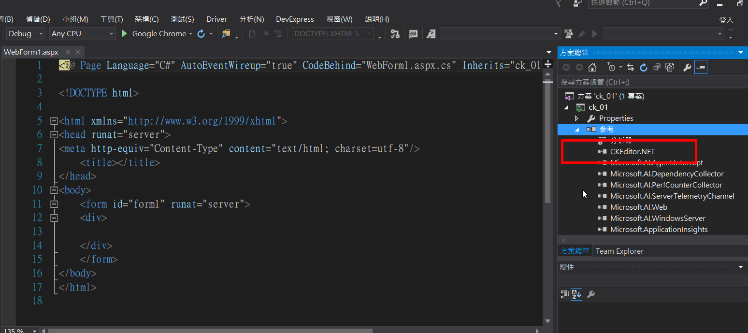Pin the WebForm1.aspx tab

coord(67,52)
